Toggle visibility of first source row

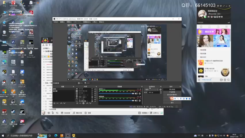tap(92, 89)
